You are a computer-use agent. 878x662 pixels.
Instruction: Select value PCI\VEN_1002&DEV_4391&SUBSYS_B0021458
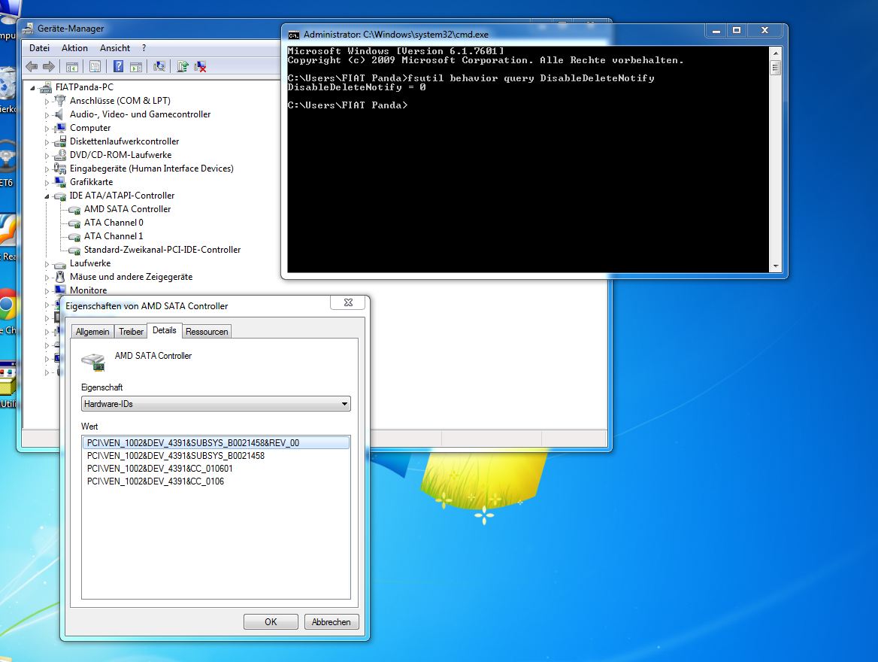click(176, 456)
